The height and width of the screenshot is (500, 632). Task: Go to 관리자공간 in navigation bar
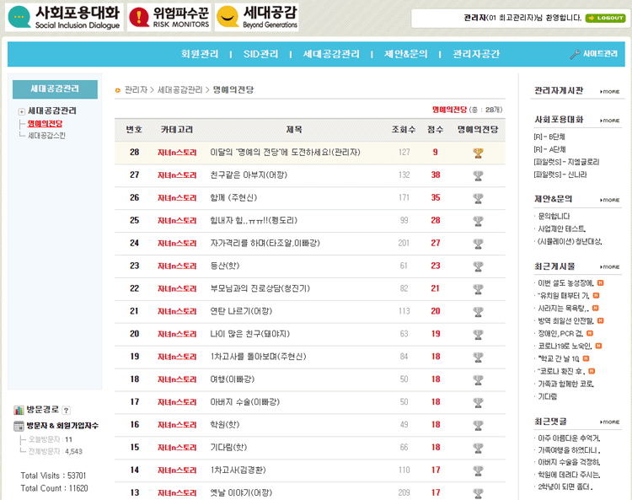tap(476, 54)
